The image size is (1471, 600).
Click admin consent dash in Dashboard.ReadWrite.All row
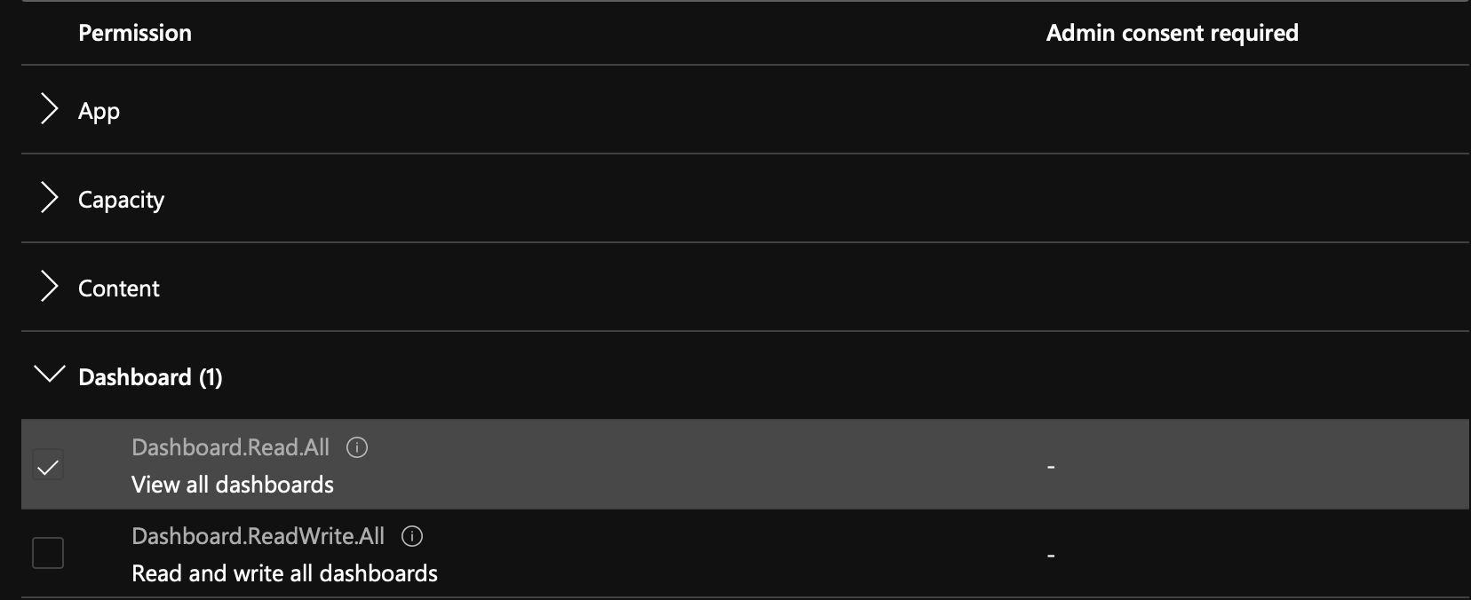(1051, 556)
